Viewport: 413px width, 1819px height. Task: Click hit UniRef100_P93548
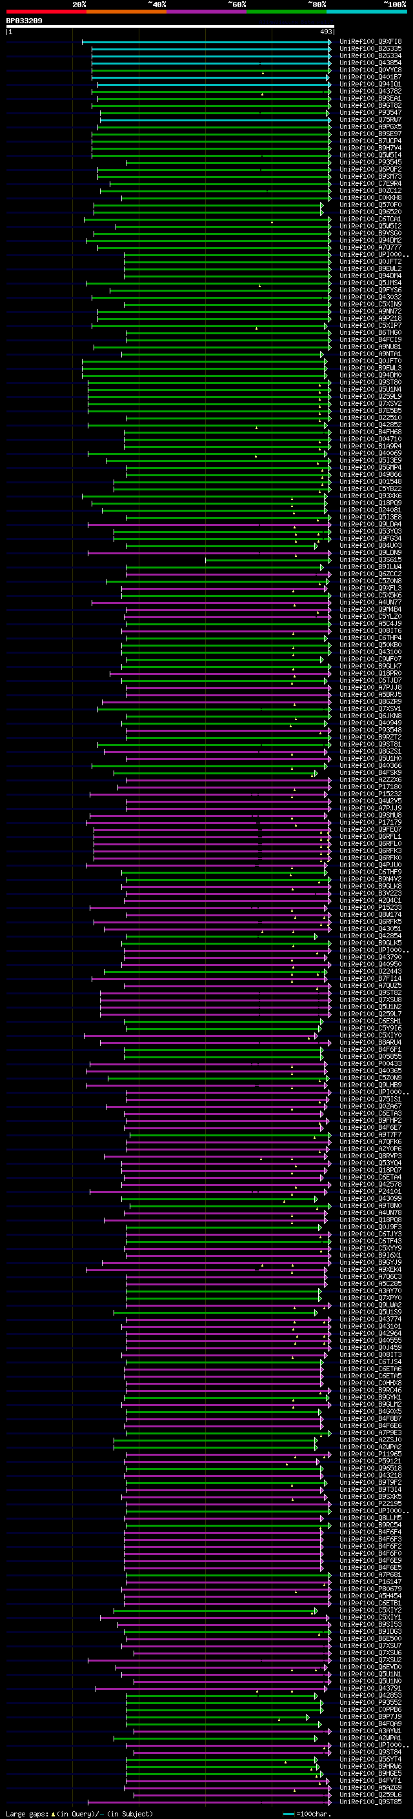370,730
